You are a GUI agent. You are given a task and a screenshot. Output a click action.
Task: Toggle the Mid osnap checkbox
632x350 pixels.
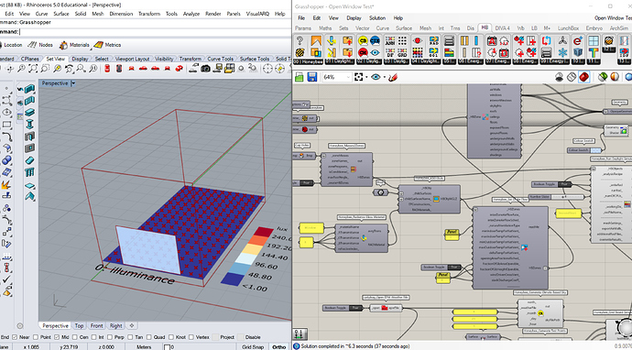point(57,337)
